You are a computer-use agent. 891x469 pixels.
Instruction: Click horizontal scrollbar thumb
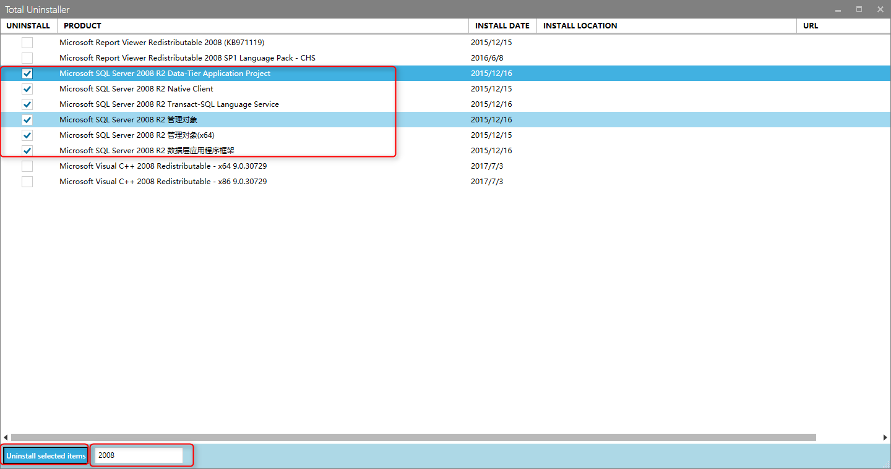coord(413,437)
